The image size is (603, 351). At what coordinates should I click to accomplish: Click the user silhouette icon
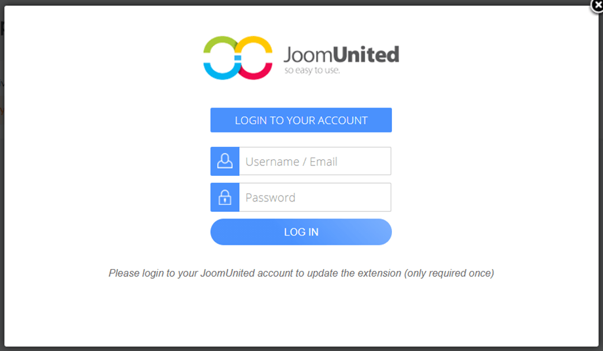(225, 161)
